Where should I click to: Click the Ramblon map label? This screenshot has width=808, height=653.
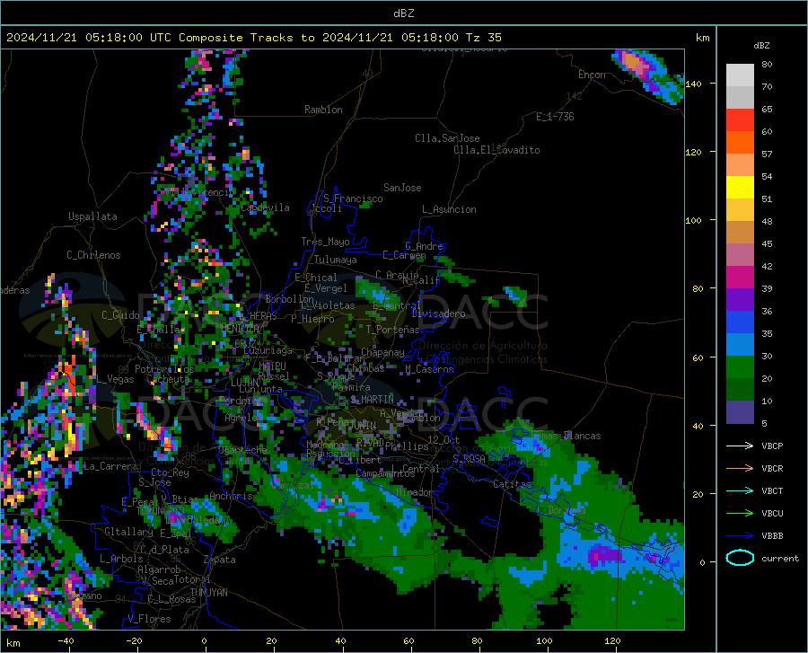pyautogui.click(x=323, y=110)
